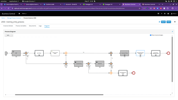
Task: Click the Abort button
Action: pyautogui.click(x=169, y=22)
